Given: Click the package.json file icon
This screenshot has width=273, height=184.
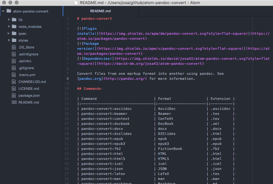Looking at the screenshot, I should (x=14, y=95).
